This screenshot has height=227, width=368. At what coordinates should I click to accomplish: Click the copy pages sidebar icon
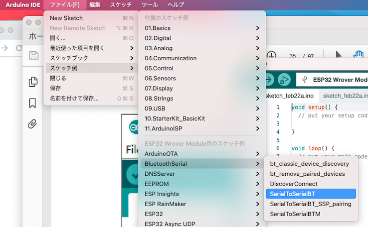[33, 82]
